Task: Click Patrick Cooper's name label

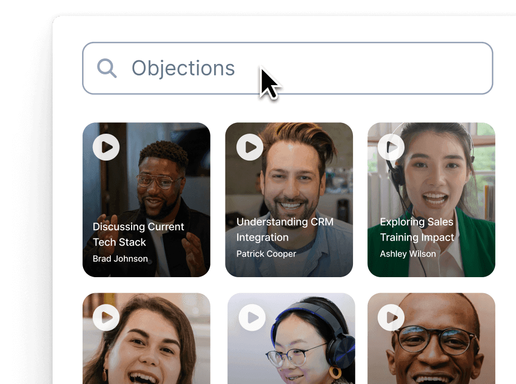Action: coord(266,254)
